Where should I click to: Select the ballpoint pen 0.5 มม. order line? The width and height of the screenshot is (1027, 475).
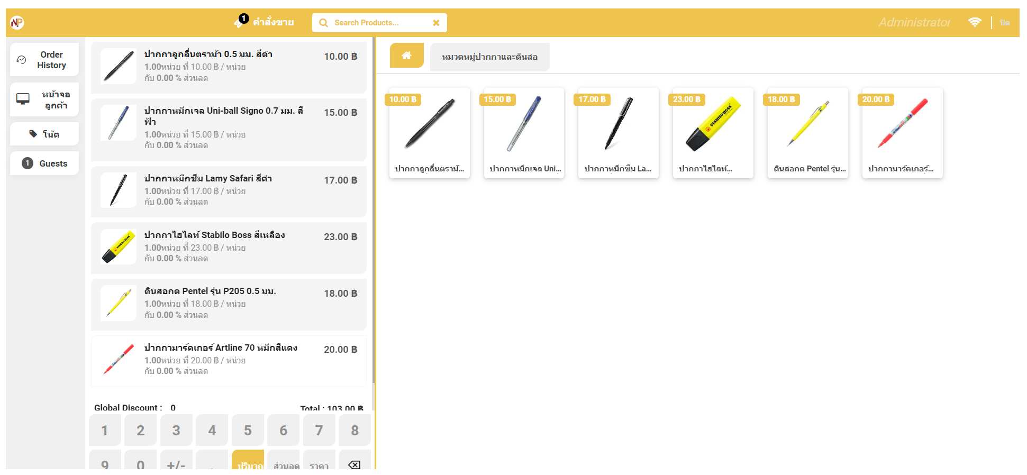229,68
